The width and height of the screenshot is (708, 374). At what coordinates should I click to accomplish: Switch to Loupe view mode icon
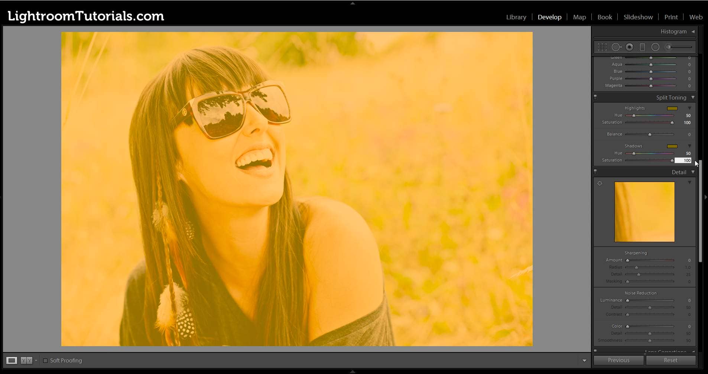click(x=12, y=360)
